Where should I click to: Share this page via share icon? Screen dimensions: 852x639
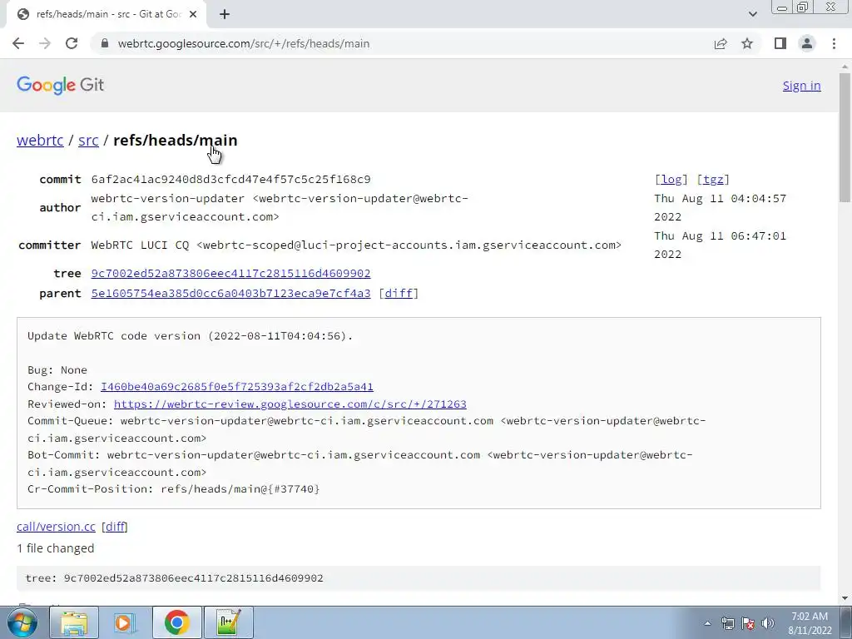coord(721,43)
